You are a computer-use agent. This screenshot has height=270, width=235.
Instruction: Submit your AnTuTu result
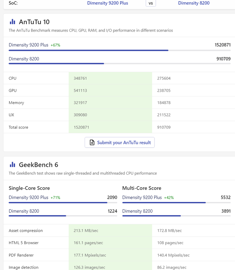[x=120, y=143]
